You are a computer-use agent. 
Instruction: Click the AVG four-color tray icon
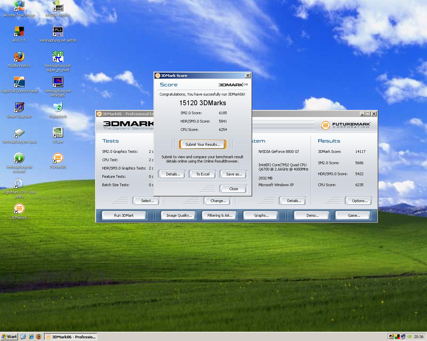coord(397,337)
